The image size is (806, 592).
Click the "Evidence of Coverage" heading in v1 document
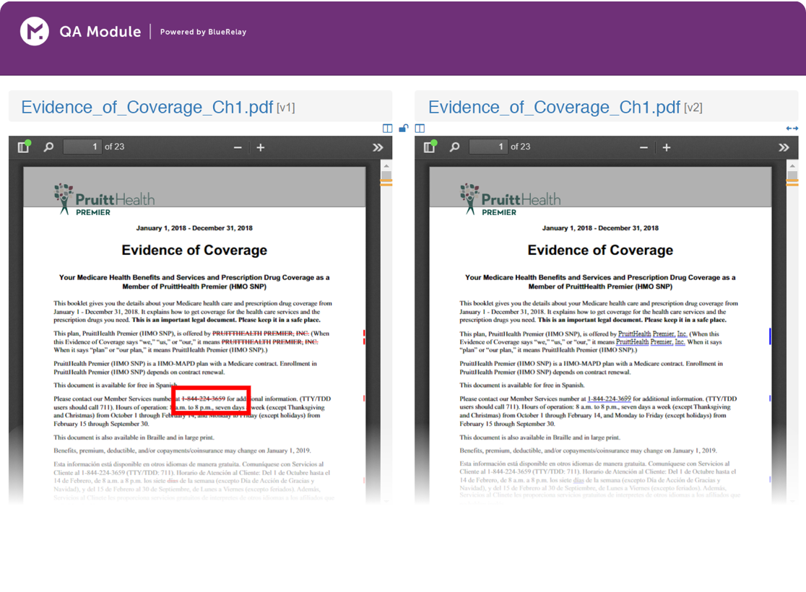[x=194, y=251]
